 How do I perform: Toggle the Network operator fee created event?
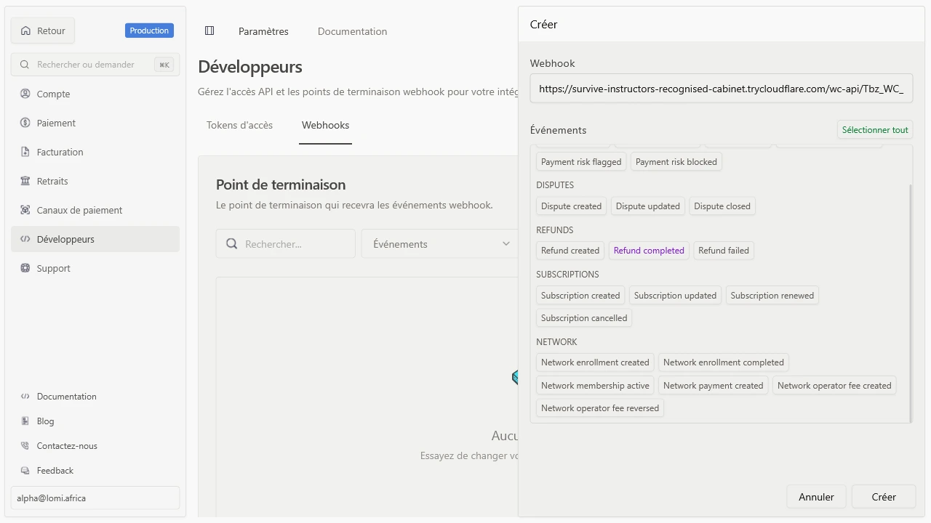834,386
